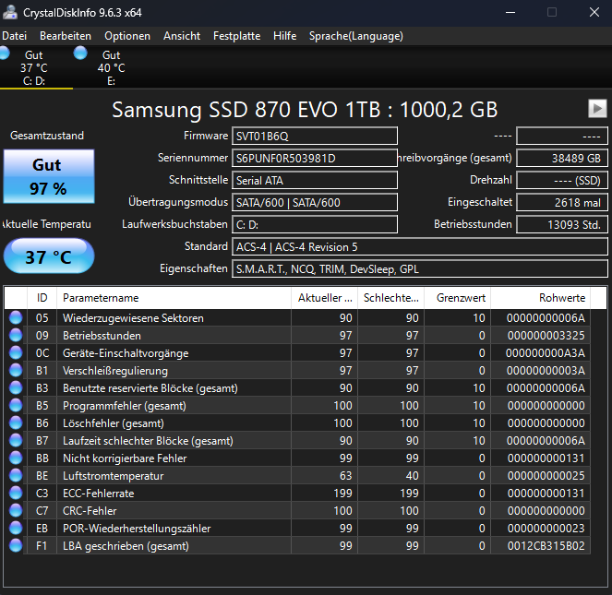
Task: Click status orb for LBA geschrieben row
Action: [16, 545]
